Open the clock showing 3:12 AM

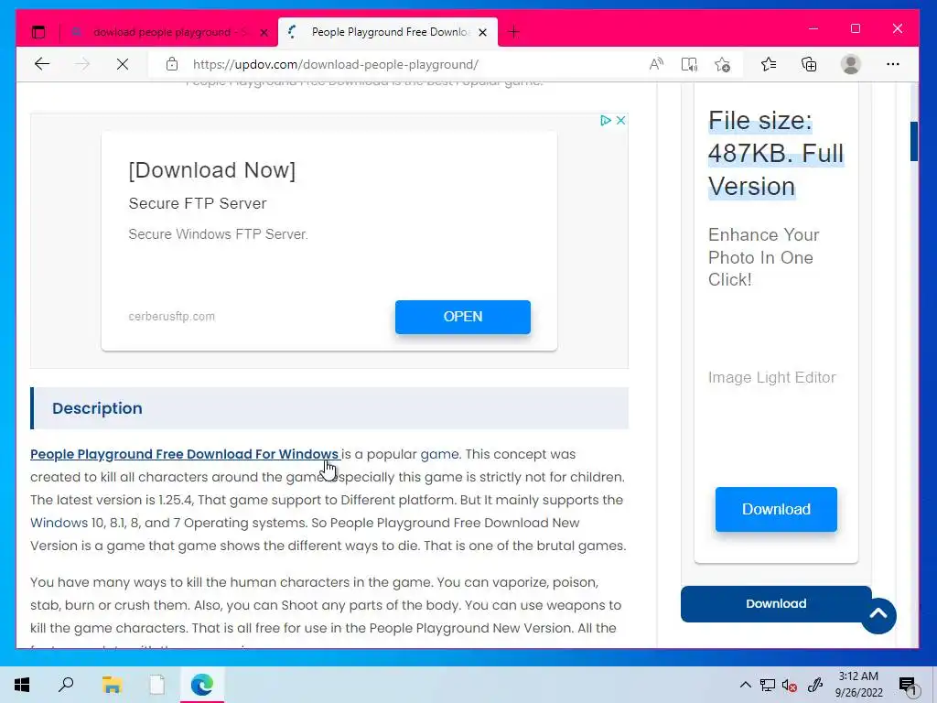pos(858,685)
